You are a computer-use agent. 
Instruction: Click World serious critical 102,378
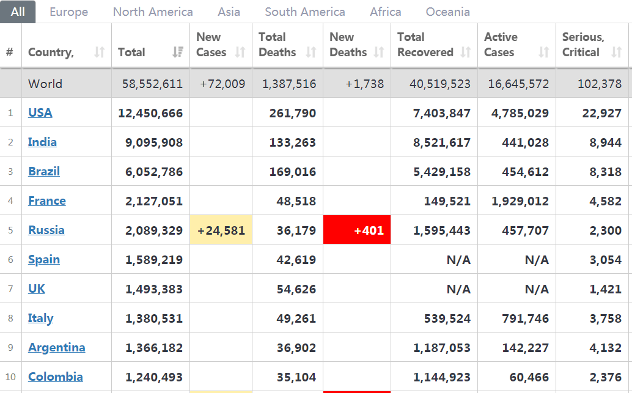click(600, 84)
